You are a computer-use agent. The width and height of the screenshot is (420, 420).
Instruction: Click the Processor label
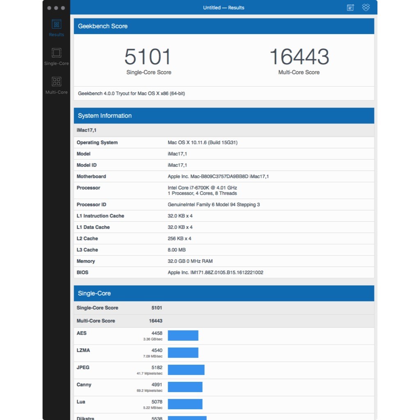[x=89, y=188]
